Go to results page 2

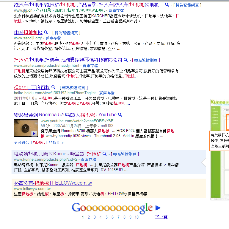point(89,217)
